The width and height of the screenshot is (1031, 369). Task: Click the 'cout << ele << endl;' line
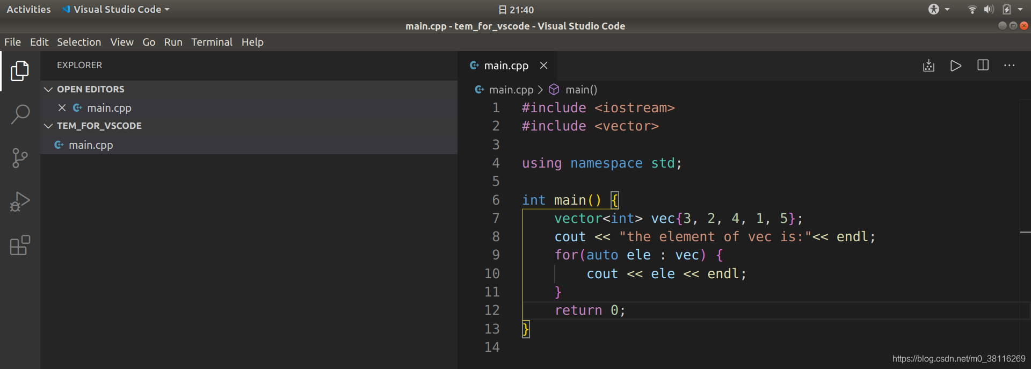[x=666, y=274]
